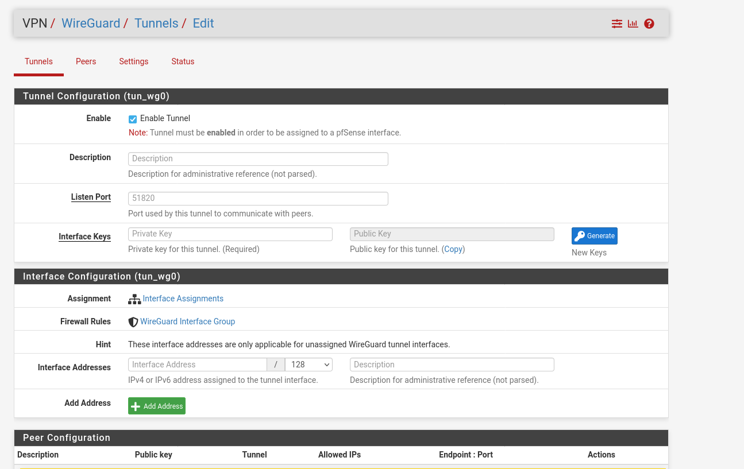The height and width of the screenshot is (469, 744).
Task: Click the Actions column header
Action: [602, 455]
